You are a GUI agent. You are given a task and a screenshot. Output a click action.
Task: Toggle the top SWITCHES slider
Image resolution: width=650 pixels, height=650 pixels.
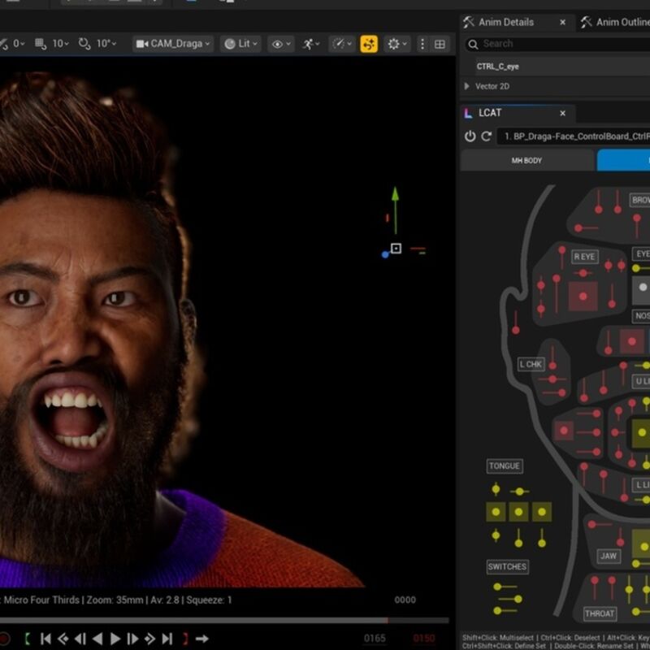tap(505, 587)
